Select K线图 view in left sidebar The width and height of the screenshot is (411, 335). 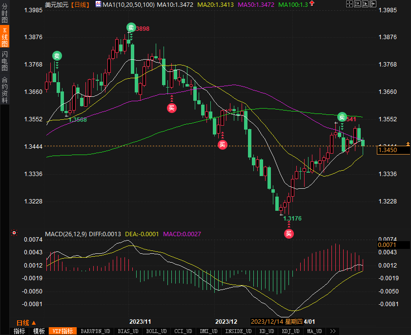point(4,38)
